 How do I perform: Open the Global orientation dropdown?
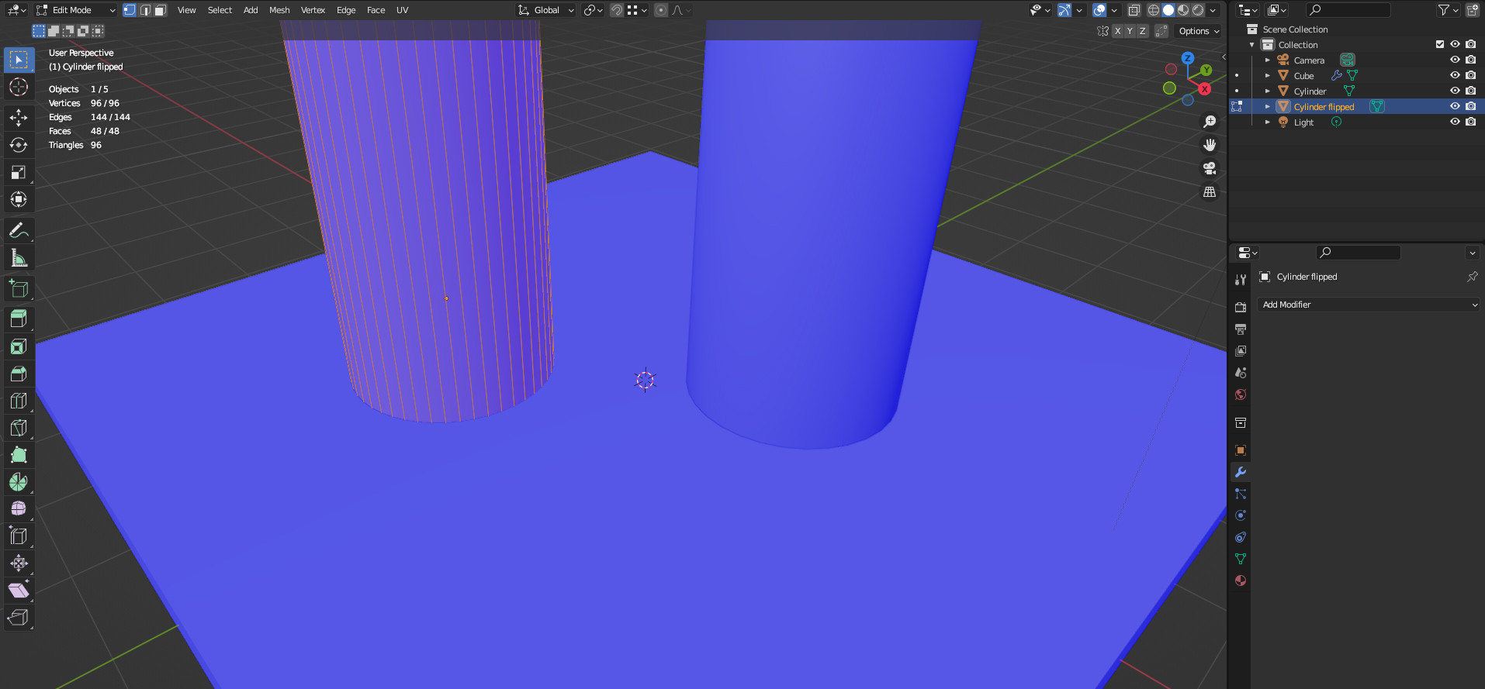(x=546, y=10)
